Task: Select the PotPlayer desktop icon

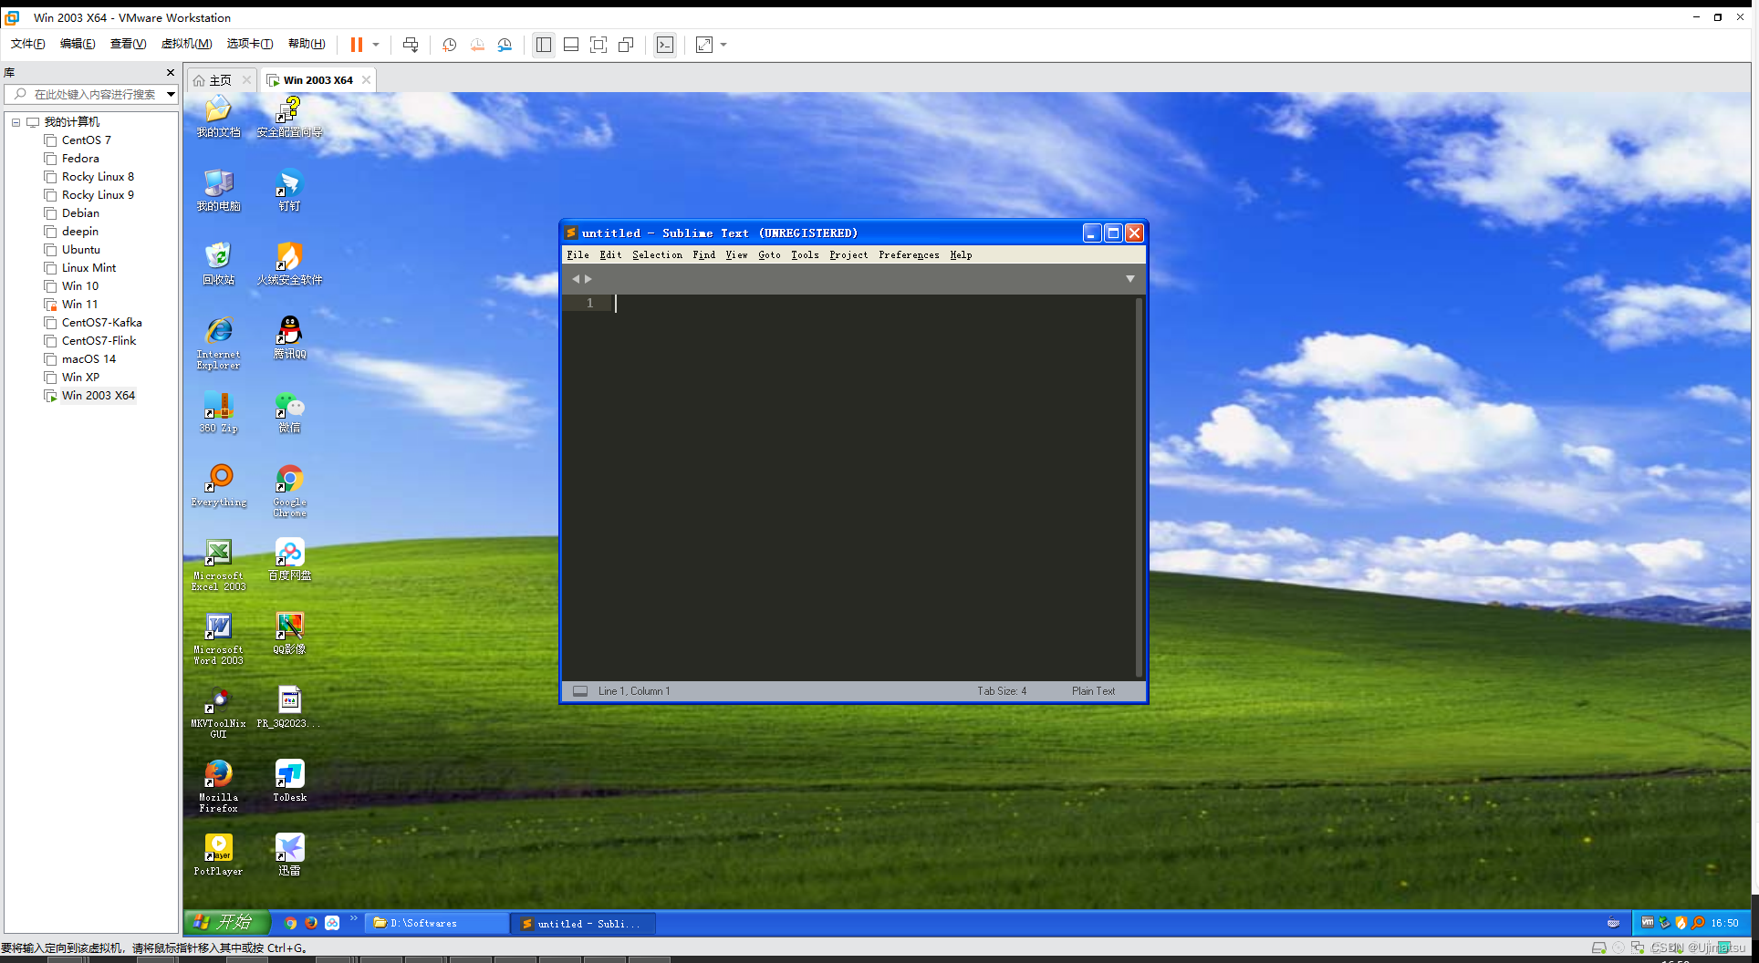Action: pos(218,854)
